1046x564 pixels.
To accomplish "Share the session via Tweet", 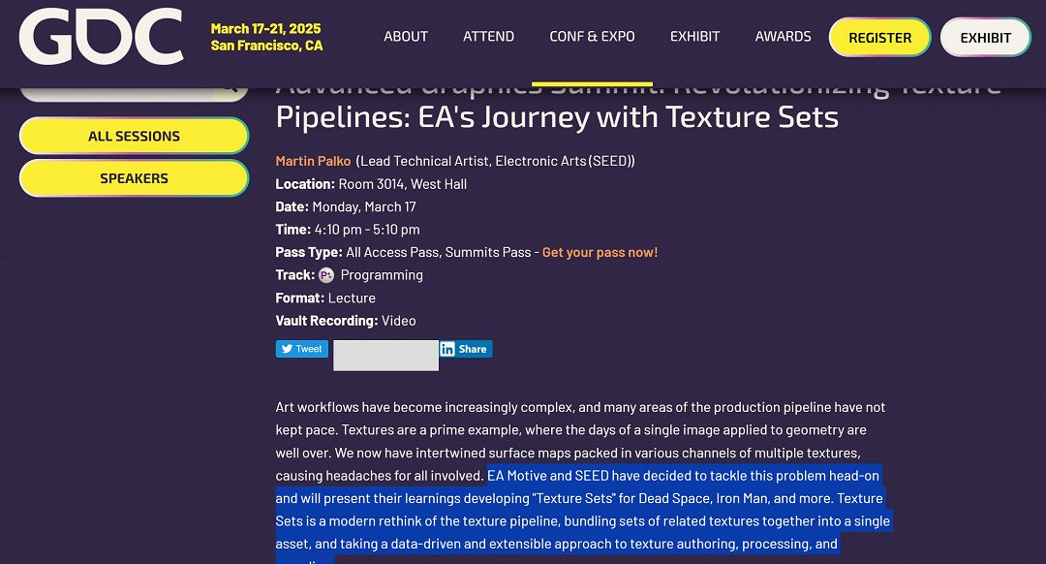I will (x=301, y=349).
